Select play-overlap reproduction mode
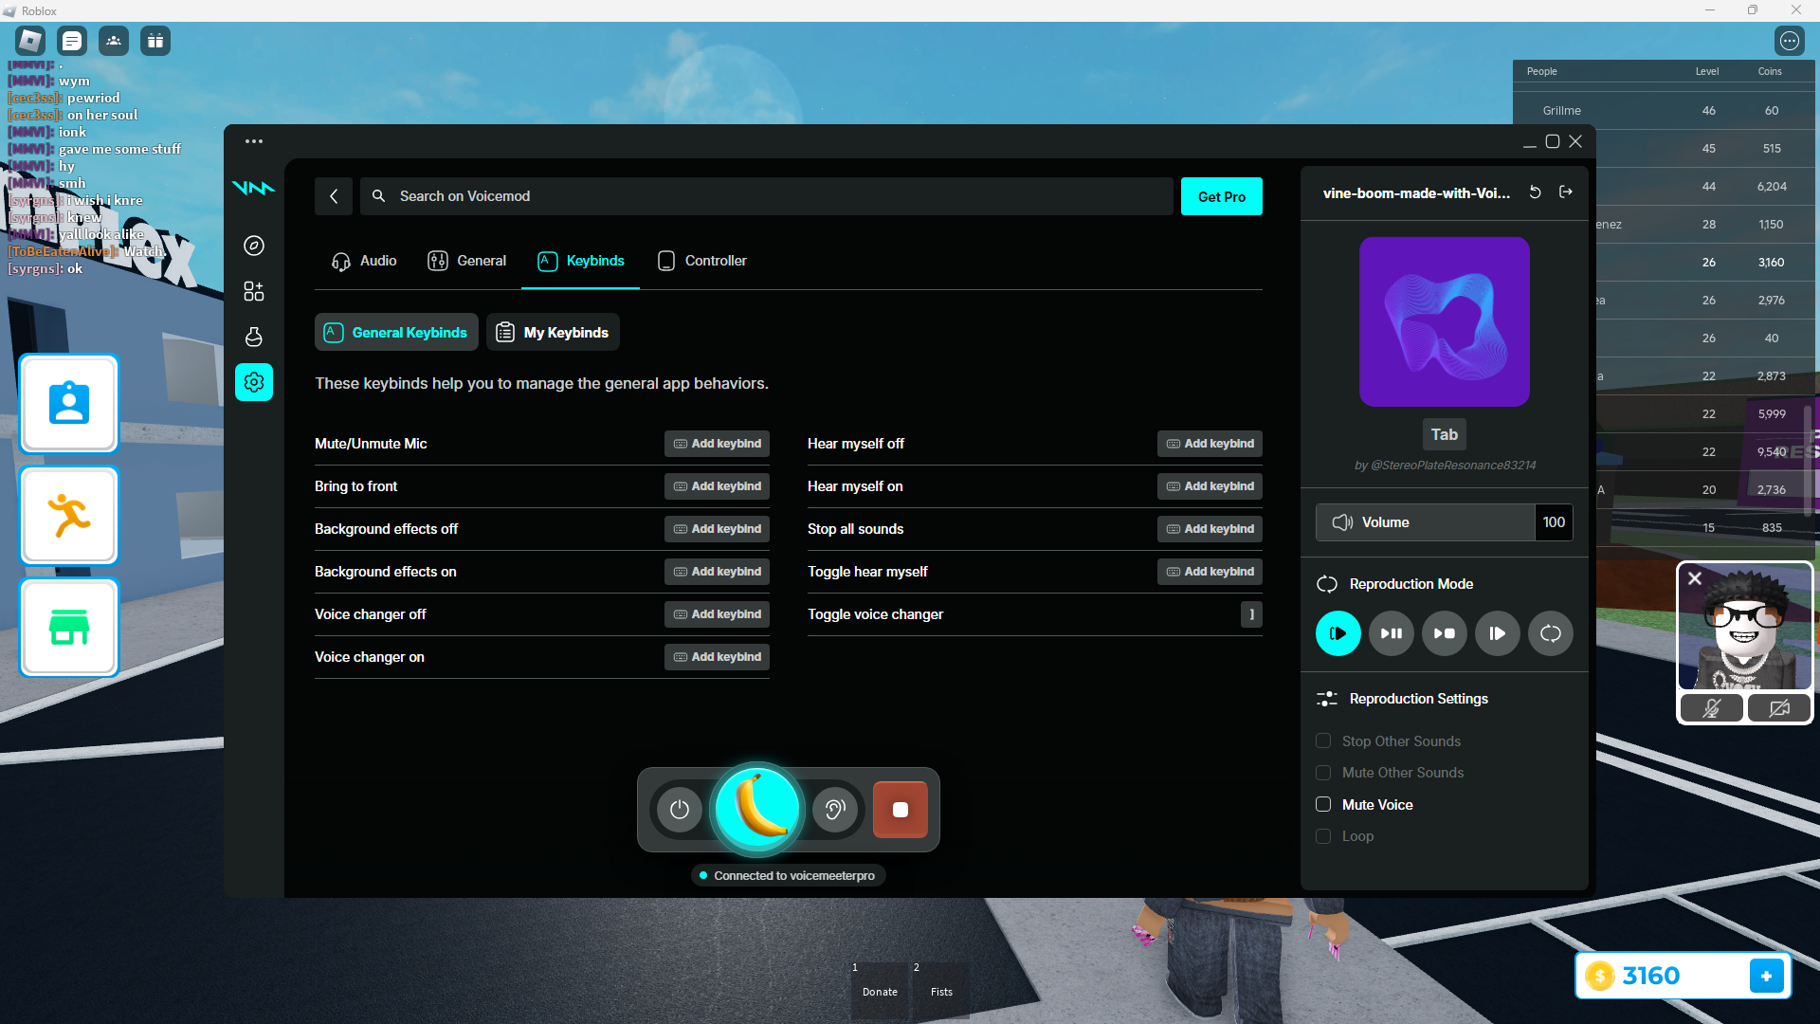Viewport: 1820px width, 1024px height. [x=1338, y=633]
